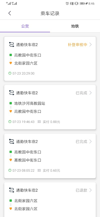
Task: Switch to the 地铁 tab
Action: tap(75, 26)
